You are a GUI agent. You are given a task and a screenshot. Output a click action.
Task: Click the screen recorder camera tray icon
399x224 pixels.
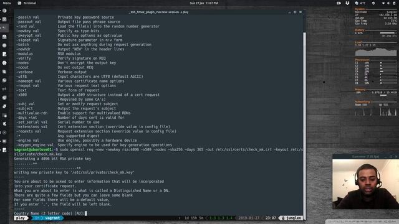[339, 3]
